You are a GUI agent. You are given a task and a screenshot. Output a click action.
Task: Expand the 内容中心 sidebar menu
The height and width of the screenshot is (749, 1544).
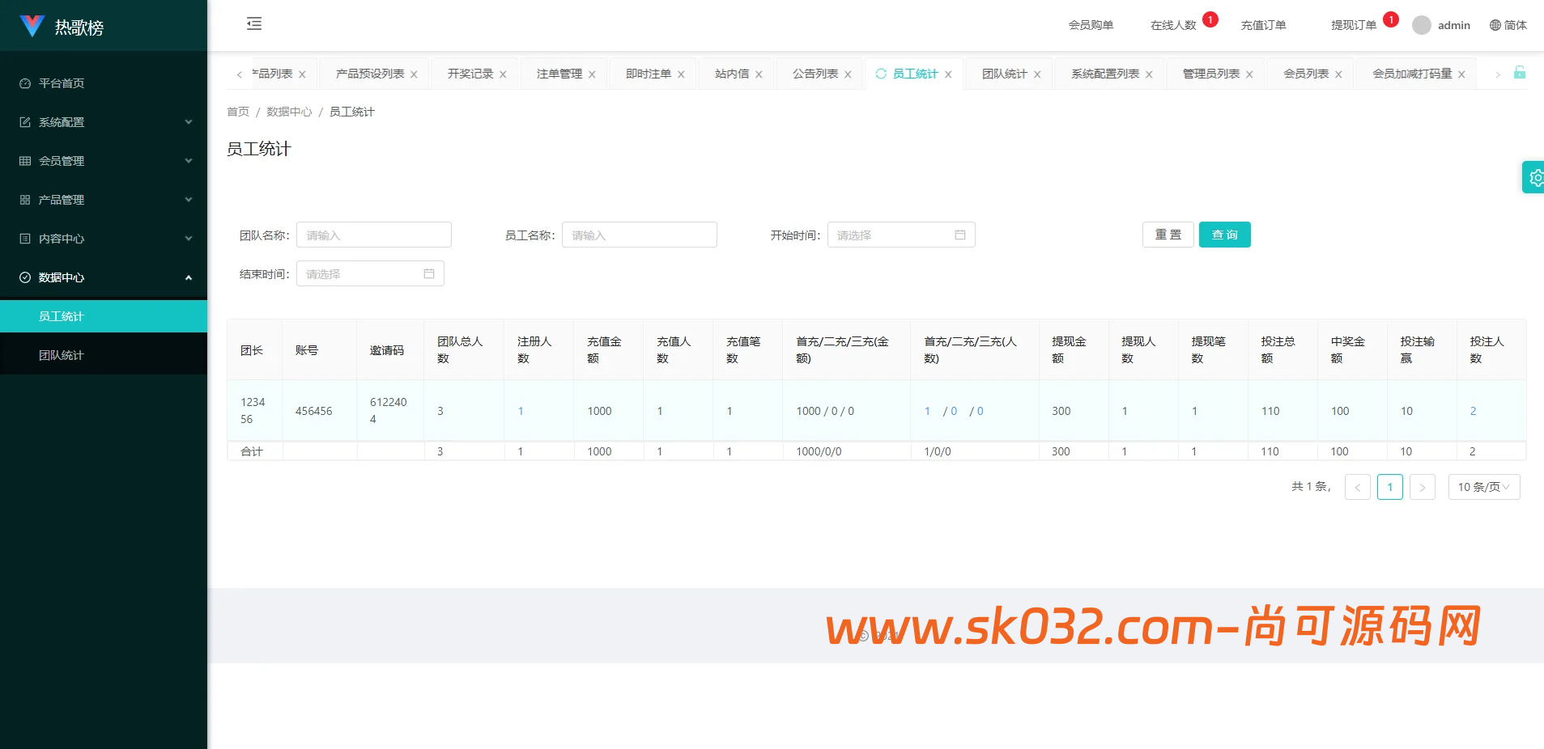(104, 239)
